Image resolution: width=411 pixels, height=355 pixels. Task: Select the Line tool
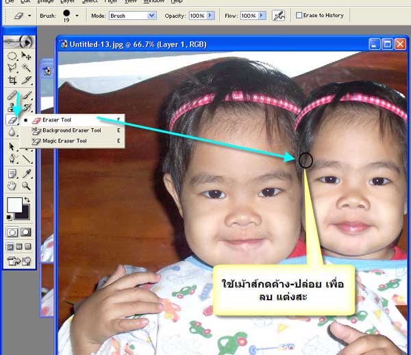26,158
